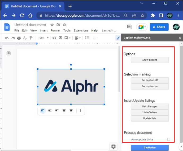Open Google Docs home icon
Image resolution: width=183 pixels, height=151 pixels.
7,27
